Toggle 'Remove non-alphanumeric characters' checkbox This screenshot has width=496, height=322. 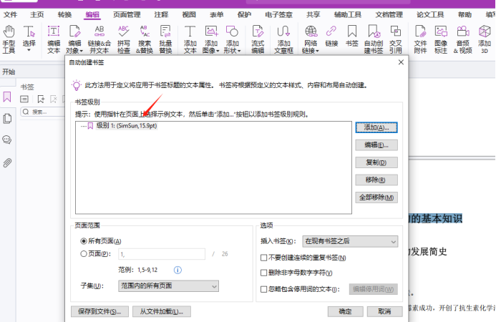(264, 273)
